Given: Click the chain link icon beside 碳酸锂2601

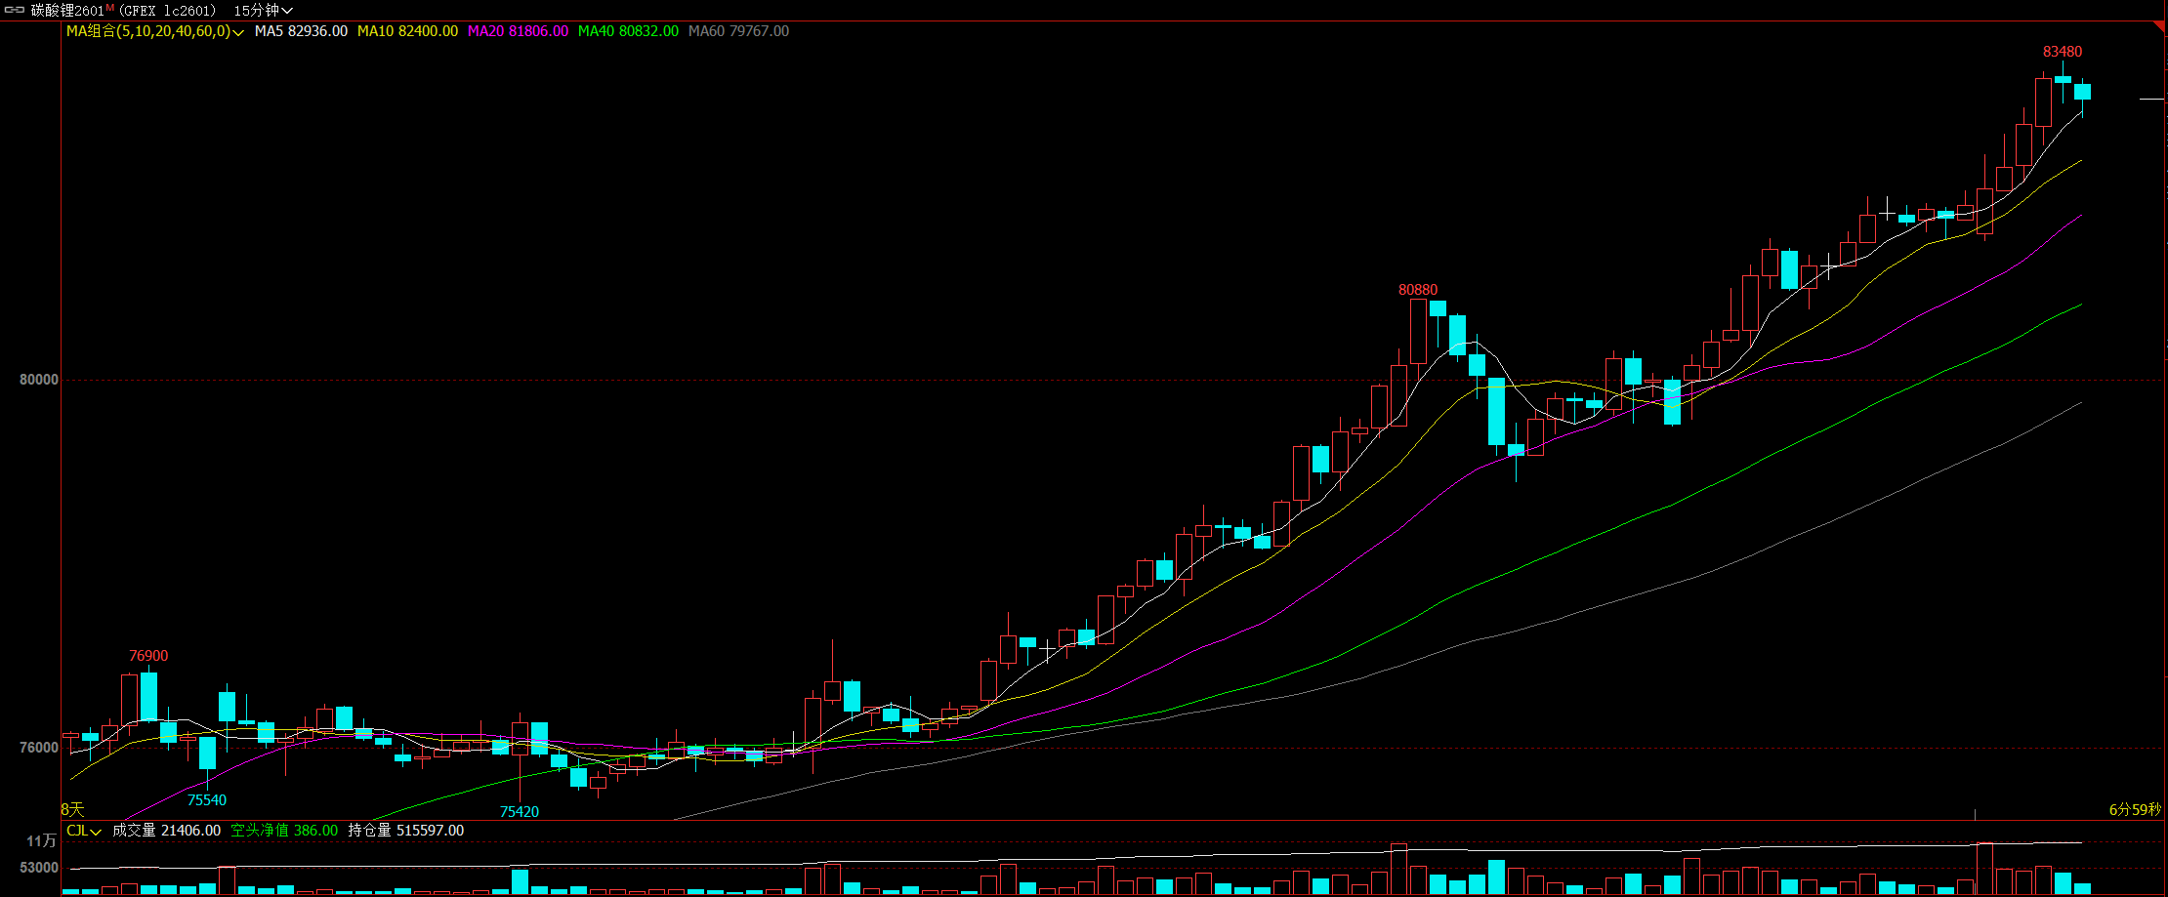Looking at the screenshot, I should [15, 10].
